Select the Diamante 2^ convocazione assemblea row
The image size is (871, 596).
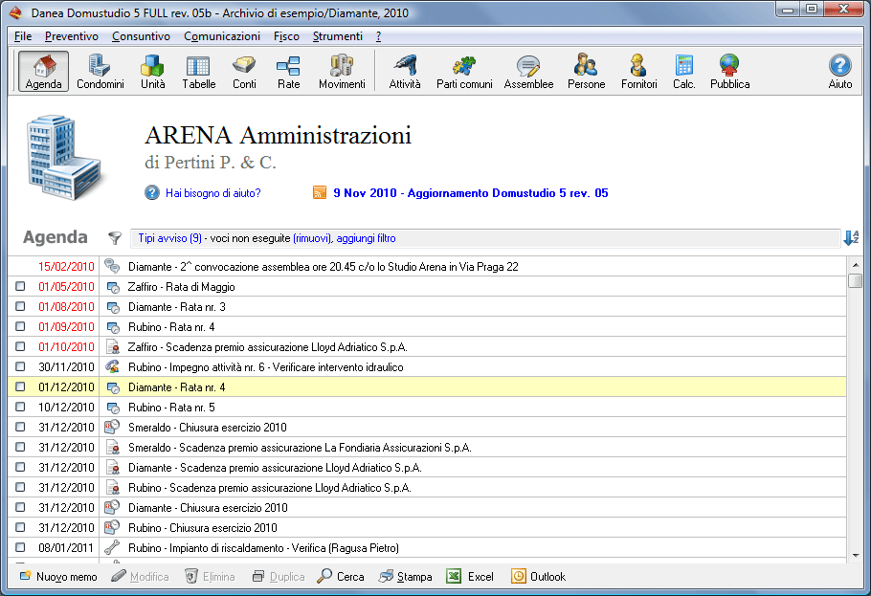(427, 267)
